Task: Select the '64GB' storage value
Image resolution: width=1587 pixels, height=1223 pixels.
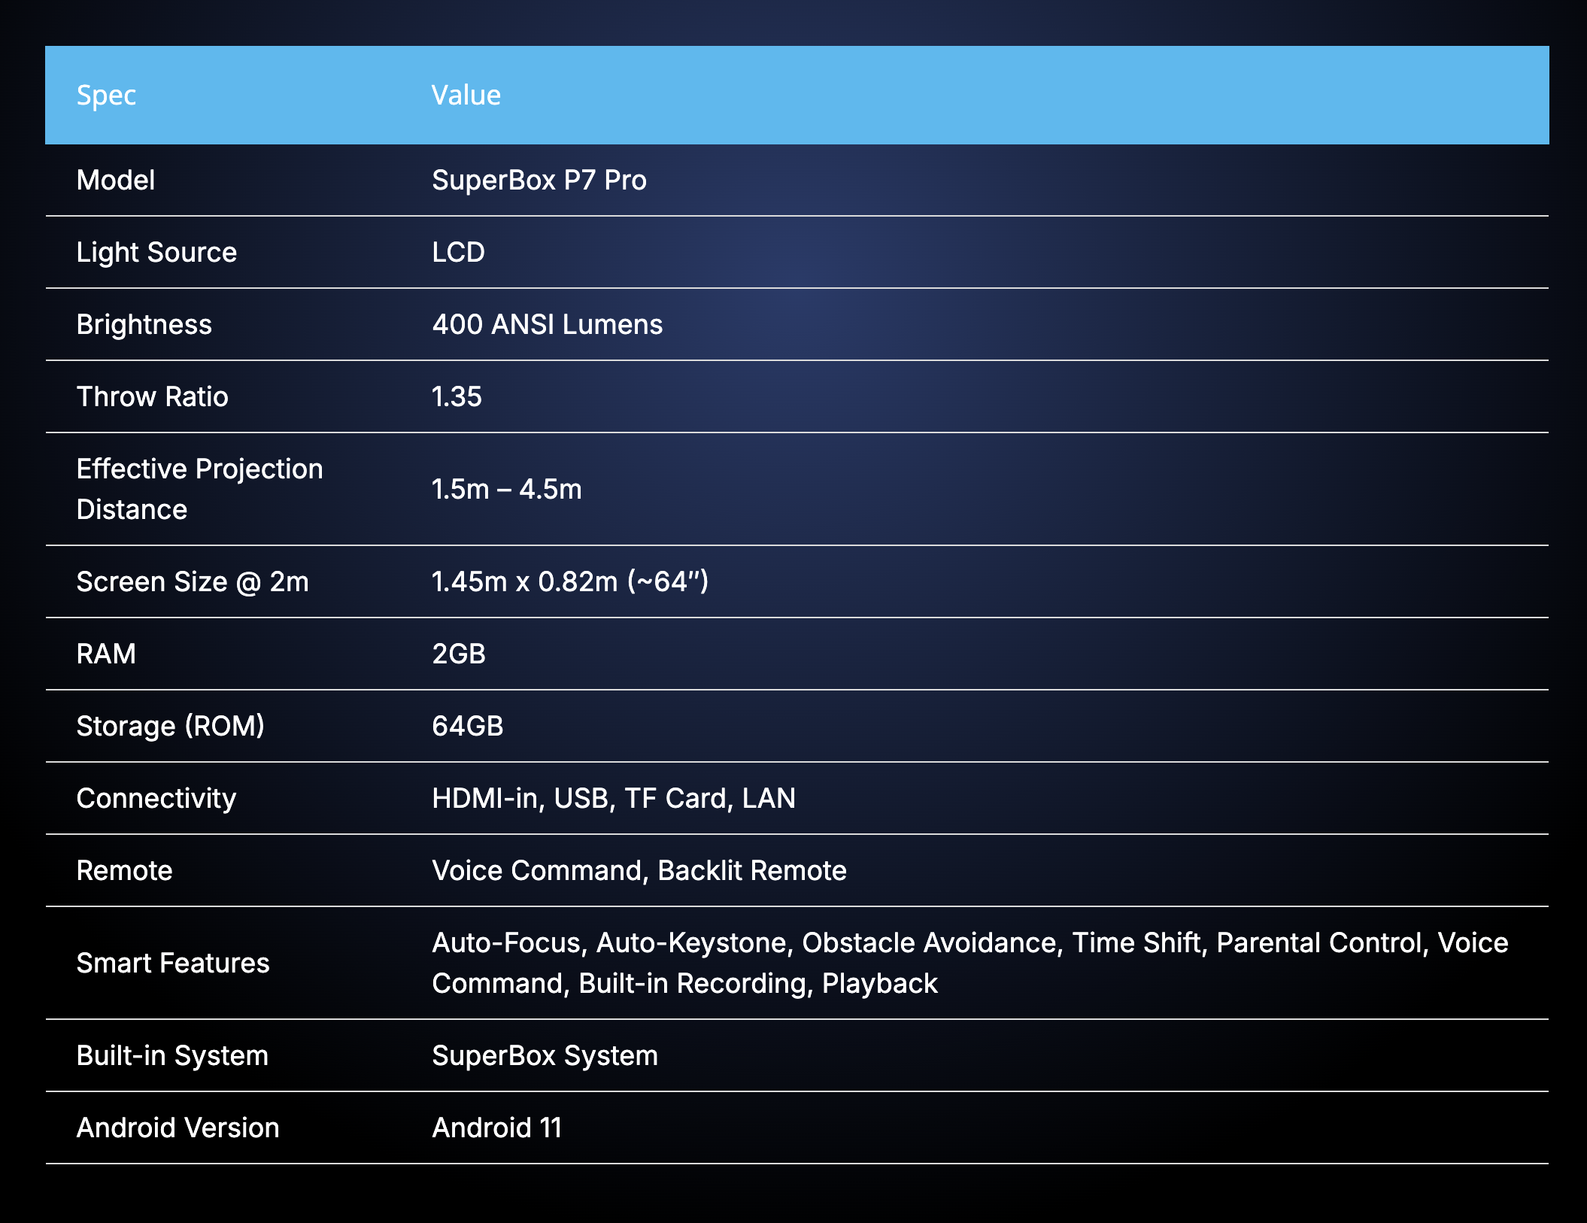Action: pos(468,727)
